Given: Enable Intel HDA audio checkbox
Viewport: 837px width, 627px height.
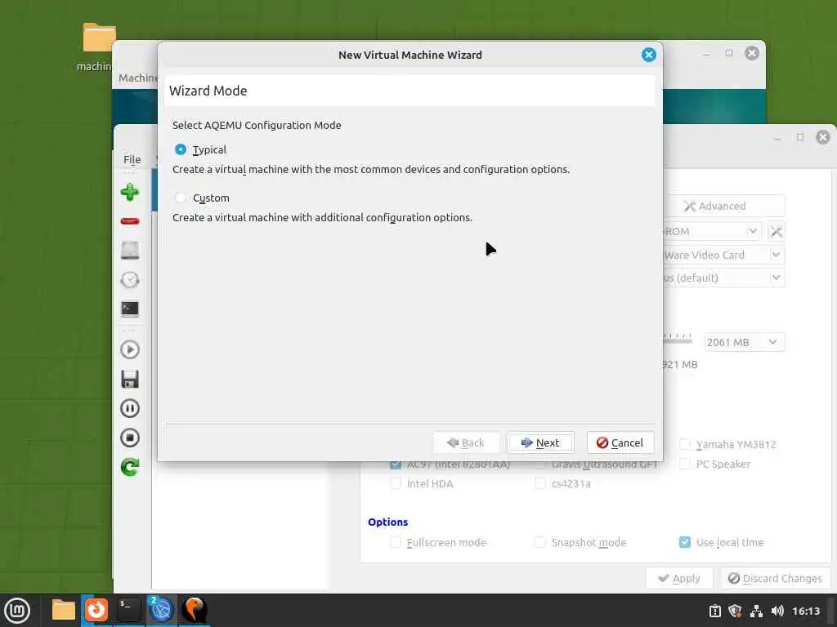Looking at the screenshot, I should tap(396, 483).
